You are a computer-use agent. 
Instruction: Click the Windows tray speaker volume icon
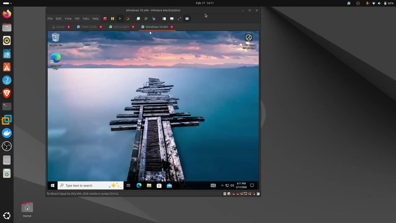point(232,186)
